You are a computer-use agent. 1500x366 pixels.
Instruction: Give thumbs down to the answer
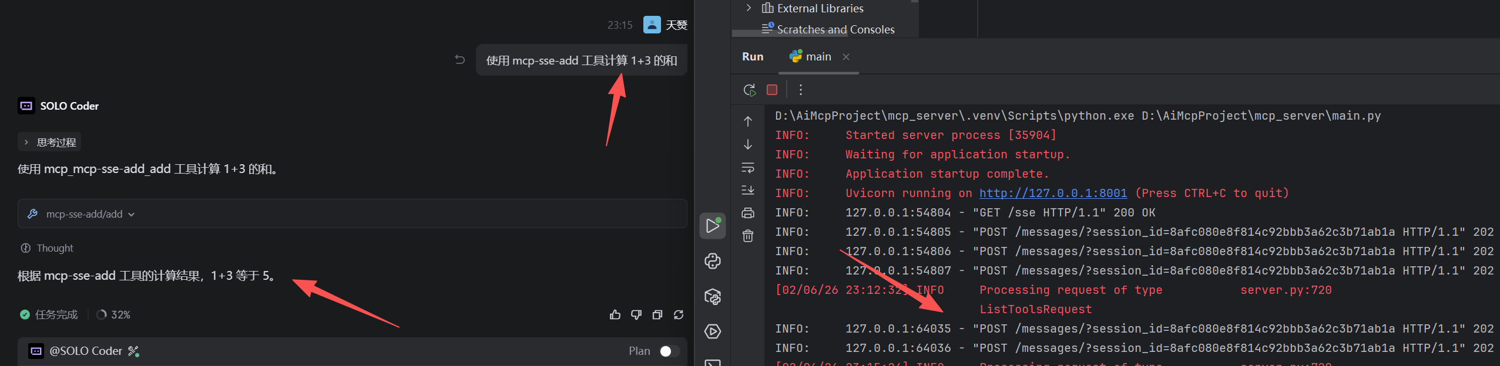(x=636, y=315)
